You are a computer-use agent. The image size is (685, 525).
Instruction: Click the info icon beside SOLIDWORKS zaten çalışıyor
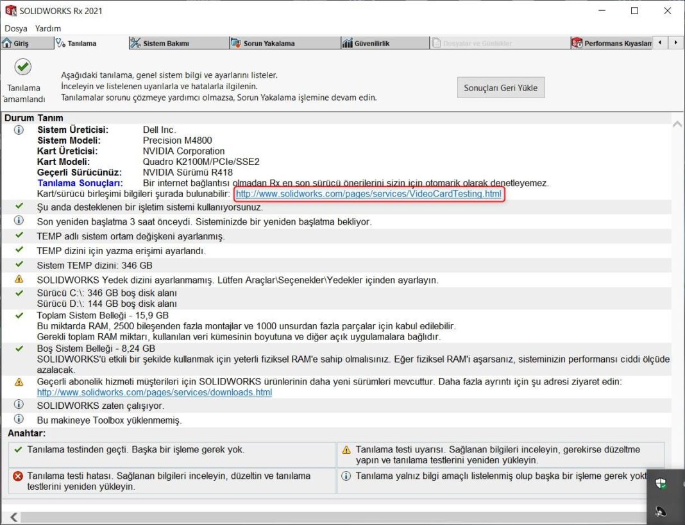18,404
